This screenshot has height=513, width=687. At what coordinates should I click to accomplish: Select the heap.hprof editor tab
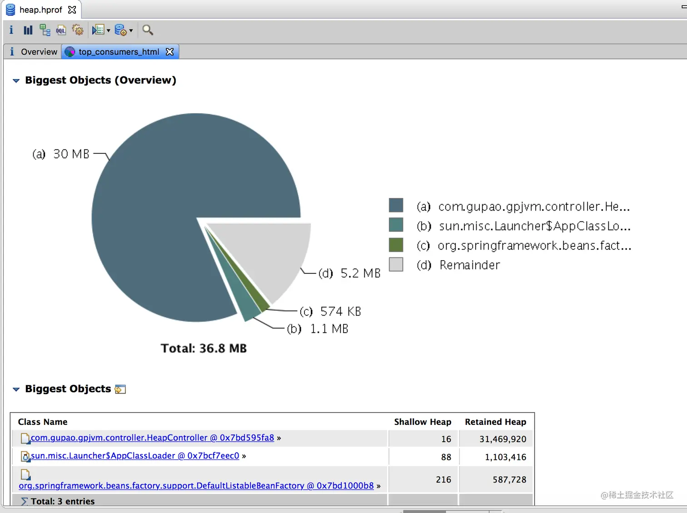click(x=41, y=10)
